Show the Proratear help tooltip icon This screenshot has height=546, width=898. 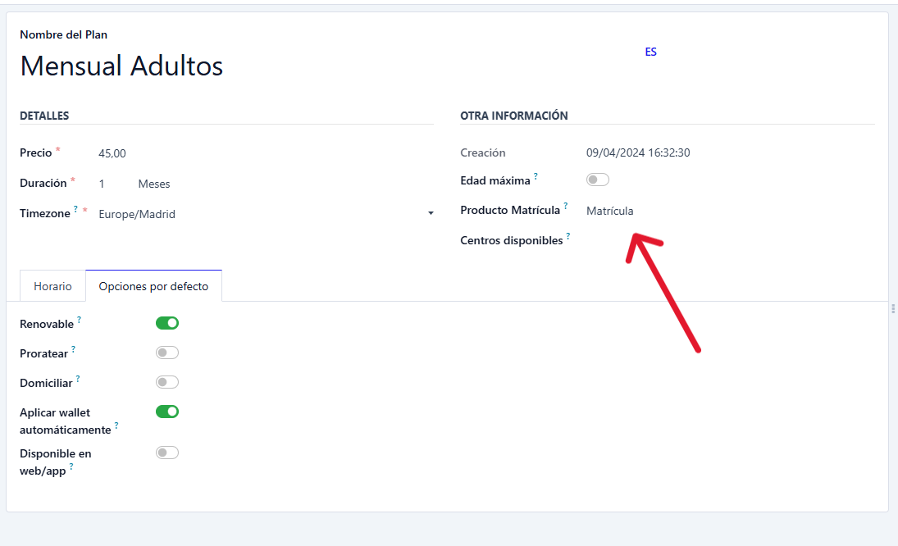click(x=73, y=349)
